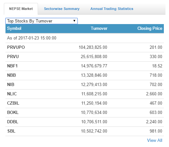
Task: Click the Turnover column header
Action: point(99,29)
